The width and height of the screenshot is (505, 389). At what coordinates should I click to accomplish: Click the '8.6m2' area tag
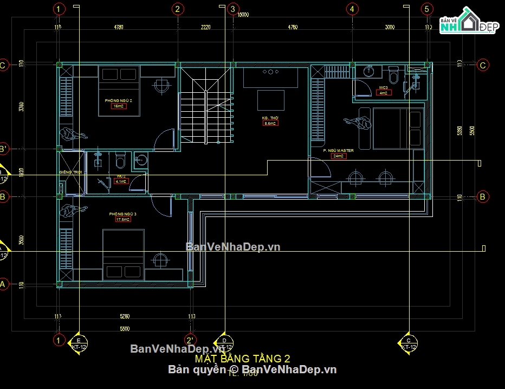(x=270, y=123)
